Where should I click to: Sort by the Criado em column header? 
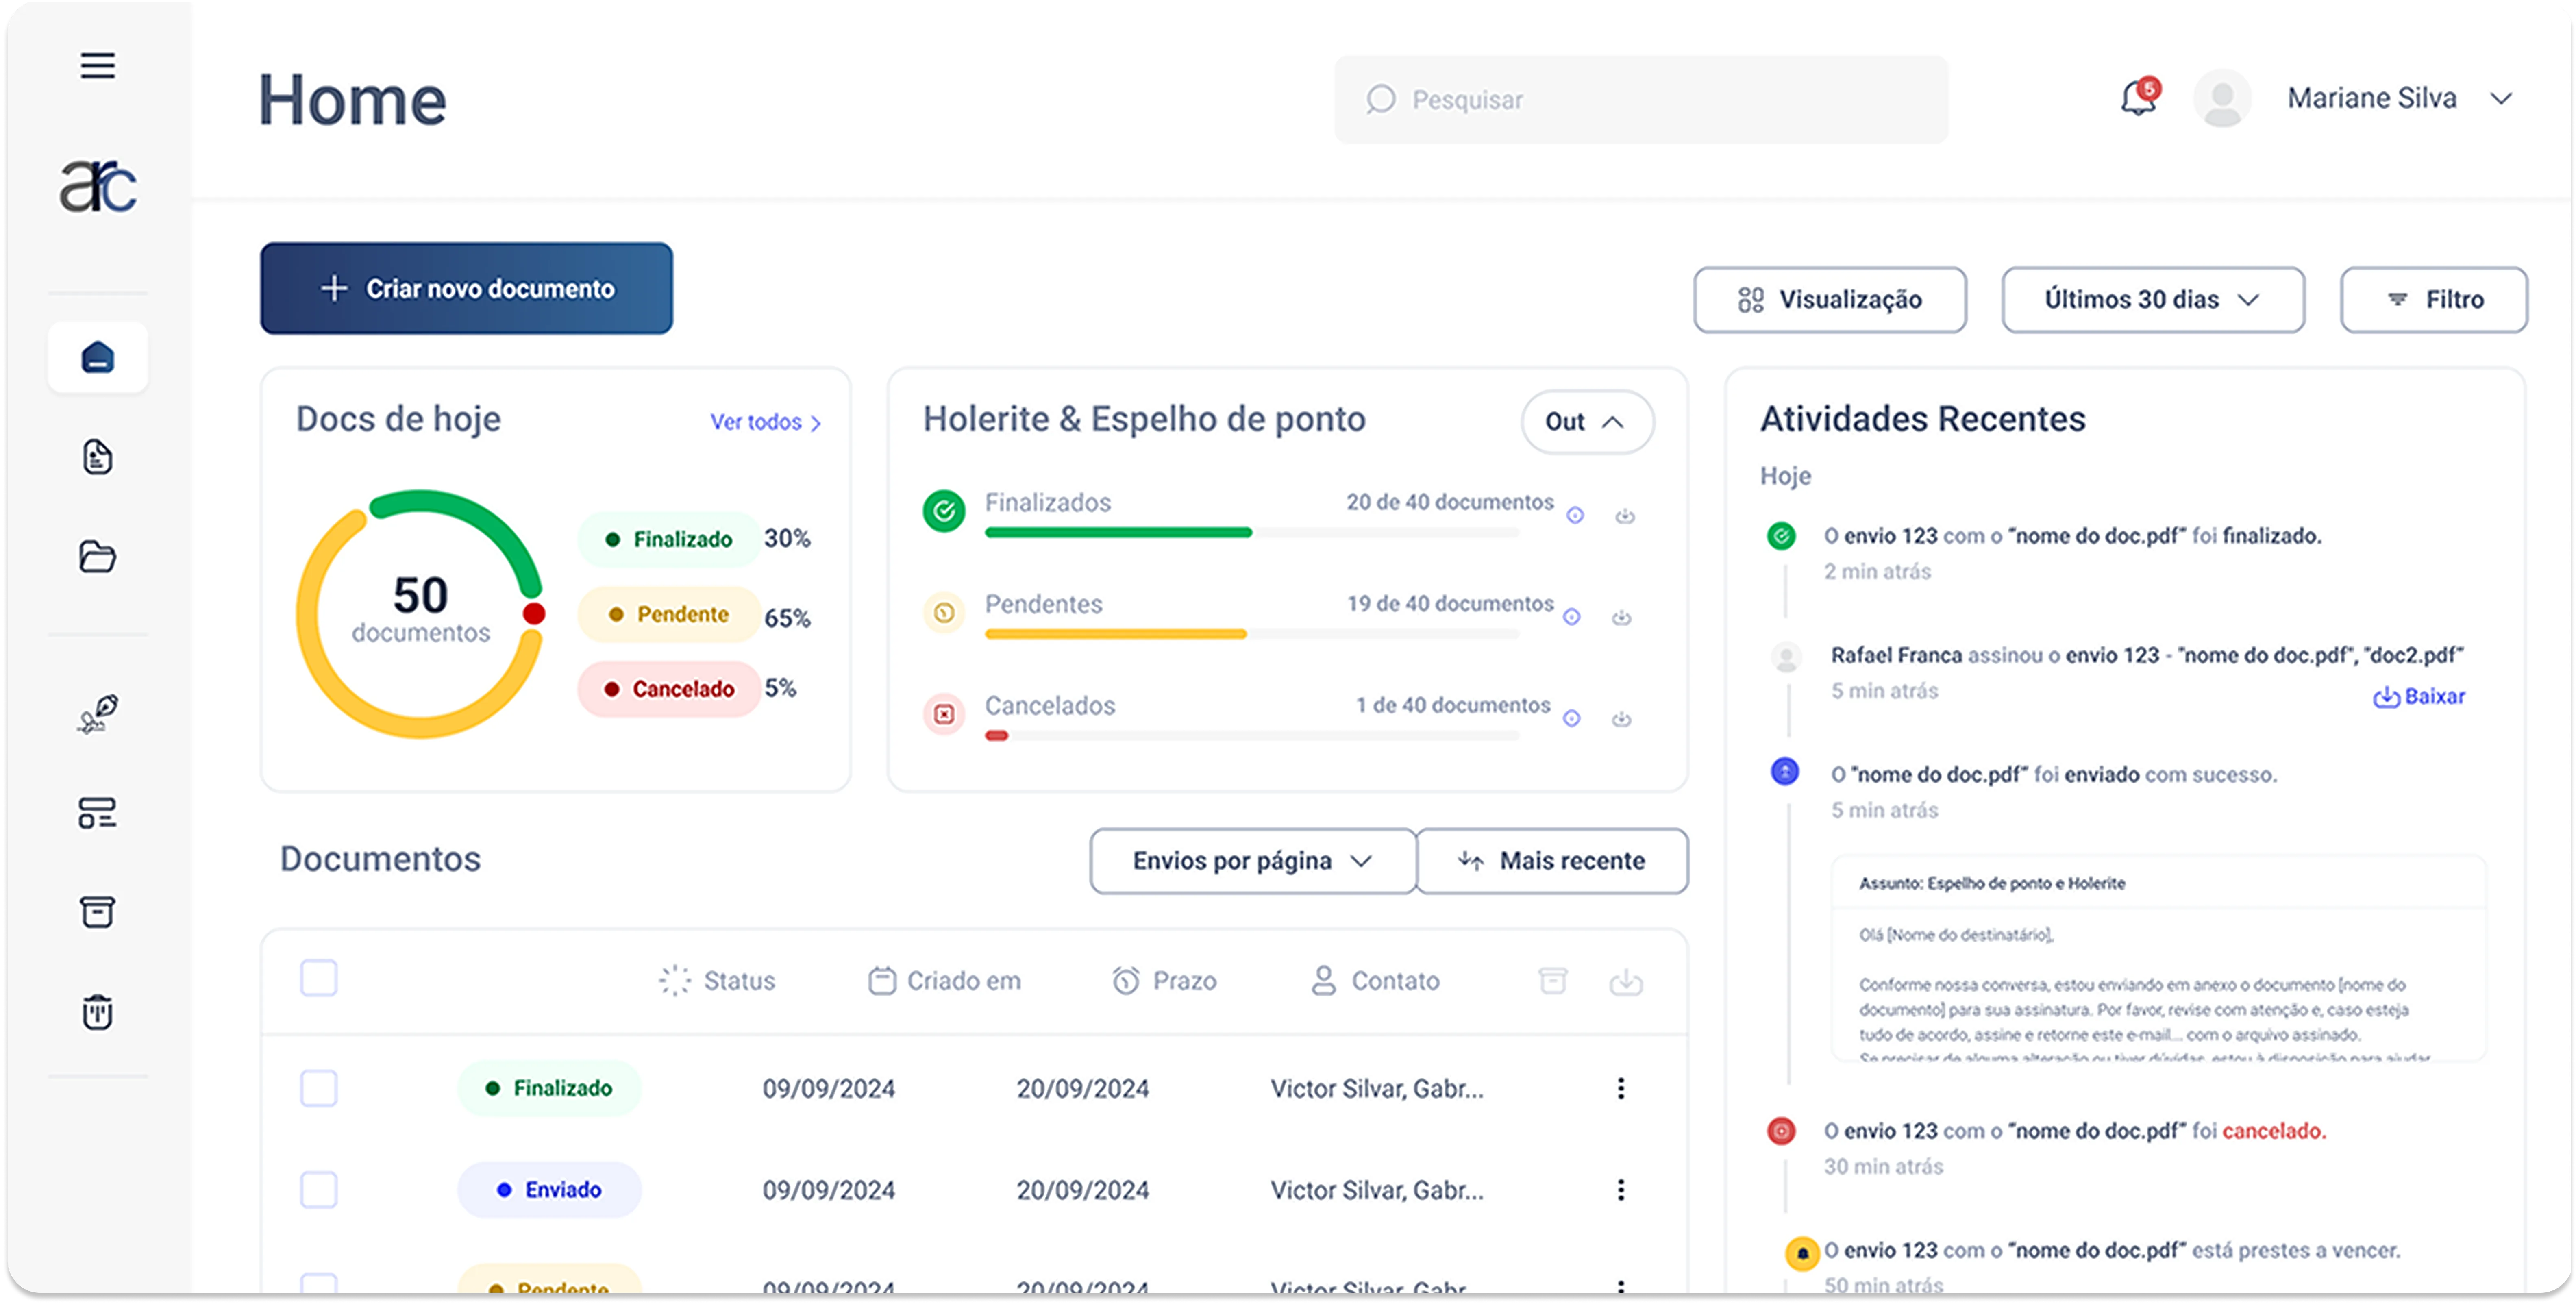point(945,981)
